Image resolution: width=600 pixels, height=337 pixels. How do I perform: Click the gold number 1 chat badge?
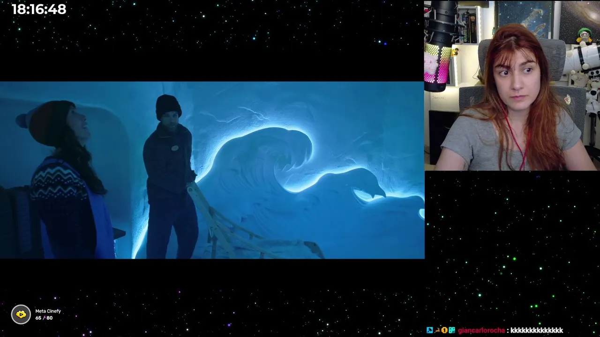pyautogui.click(x=444, y=330)
